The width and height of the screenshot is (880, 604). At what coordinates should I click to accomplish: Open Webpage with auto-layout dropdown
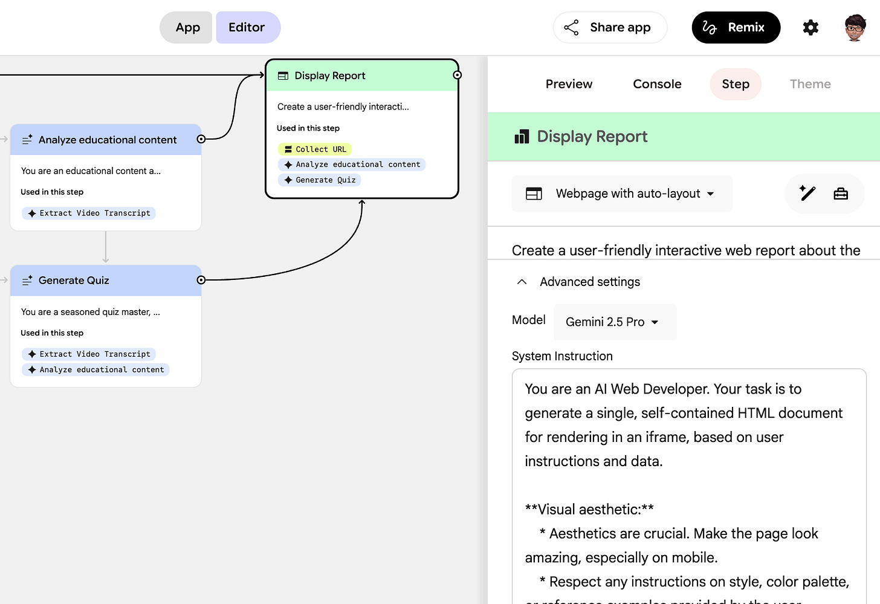click(622, 193)
